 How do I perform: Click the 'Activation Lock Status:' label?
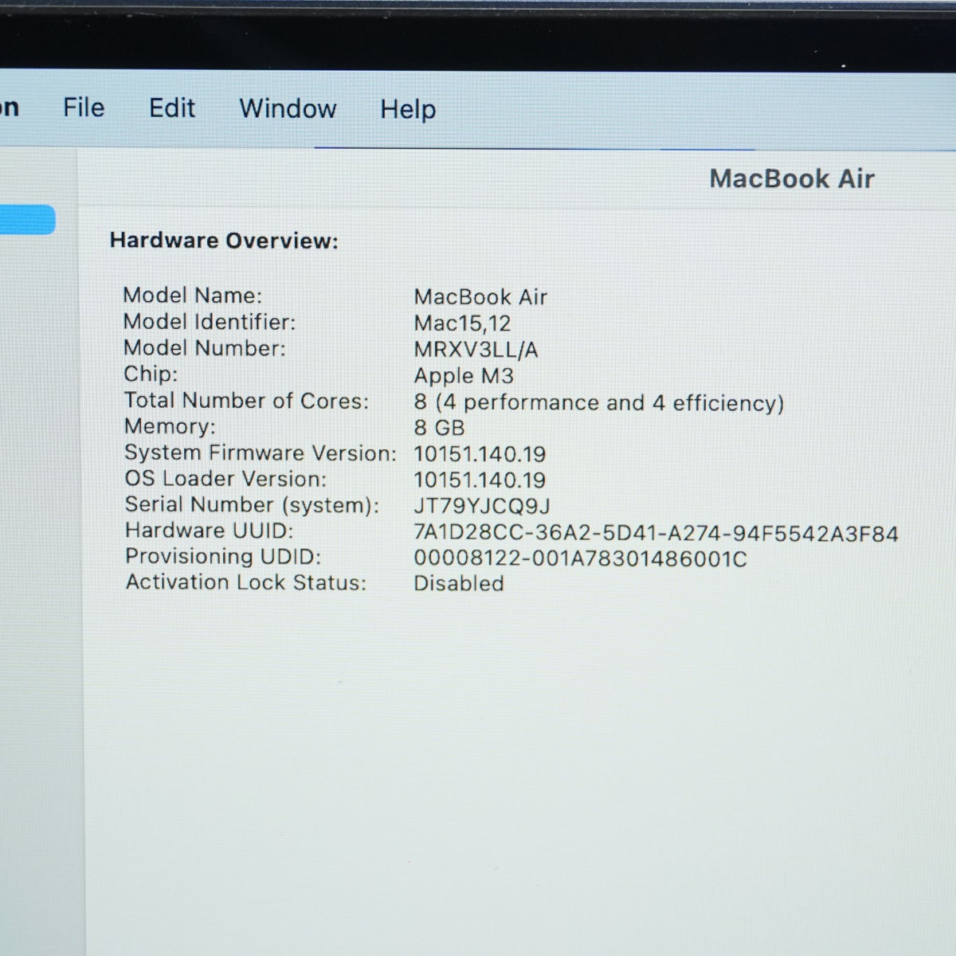pos(245,582)
